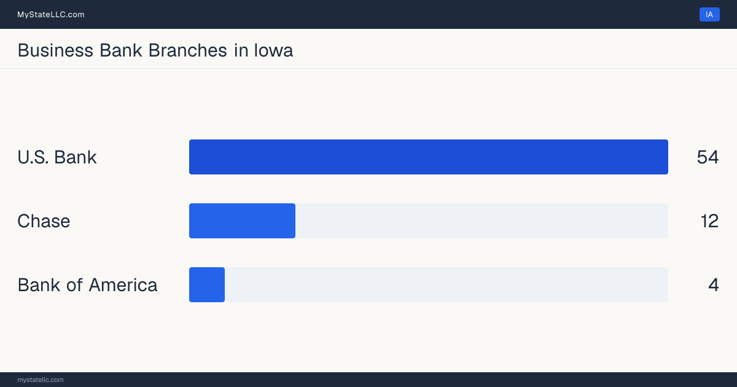Click blank title strip right of the heading

point(516,49)
